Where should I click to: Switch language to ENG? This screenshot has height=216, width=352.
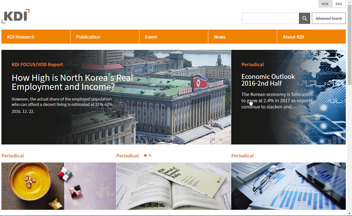[339, 4]
